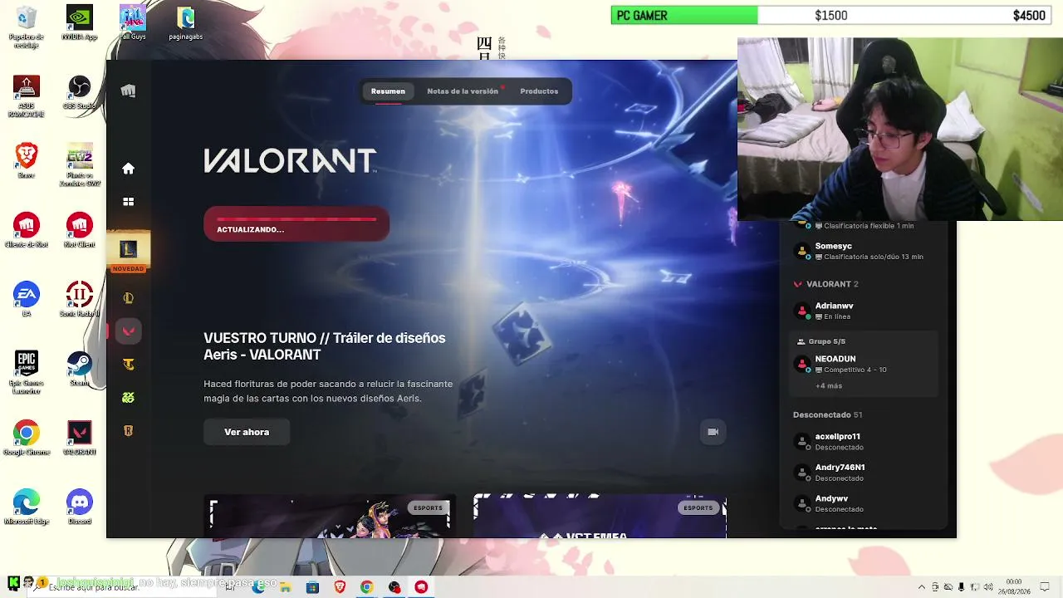Open File Explorer from the taskbar
Viewport: 1063px width, 598px height.
pyautogui.click(x=285, y=586)
